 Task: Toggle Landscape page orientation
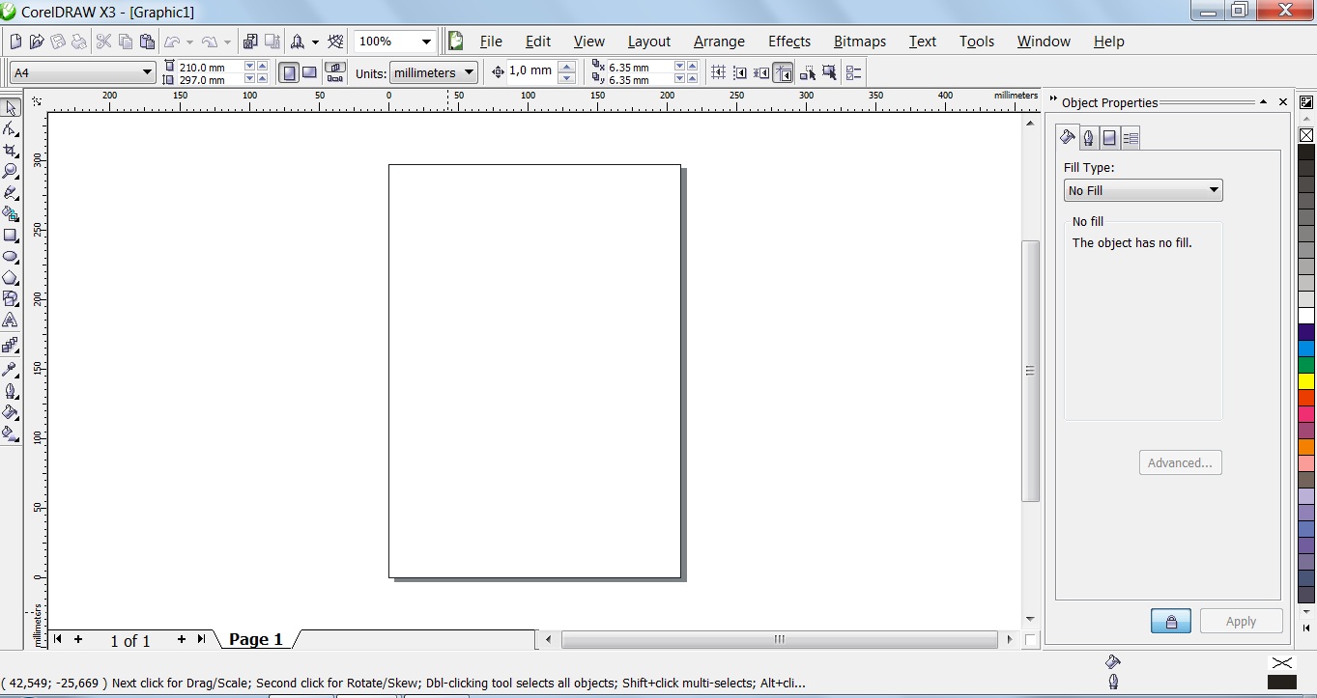pyautogui.click(x=309, y=72)
